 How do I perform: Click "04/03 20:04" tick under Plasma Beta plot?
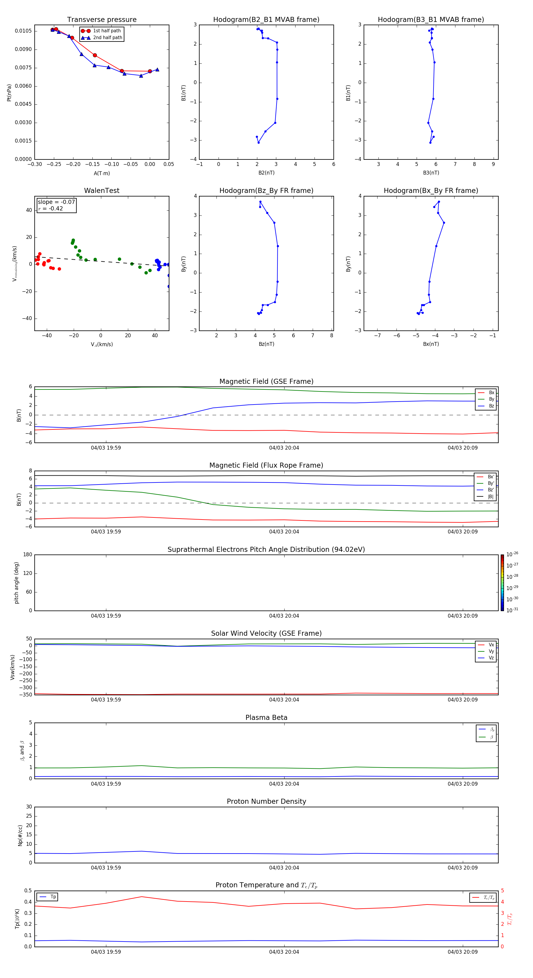tap(284, 784)
